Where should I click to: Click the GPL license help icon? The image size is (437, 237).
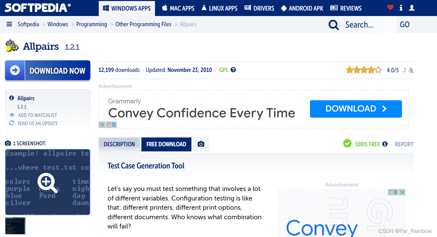[233, 70]
